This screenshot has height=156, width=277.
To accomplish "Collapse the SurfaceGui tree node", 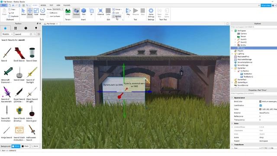I will [x=235, y=71].
